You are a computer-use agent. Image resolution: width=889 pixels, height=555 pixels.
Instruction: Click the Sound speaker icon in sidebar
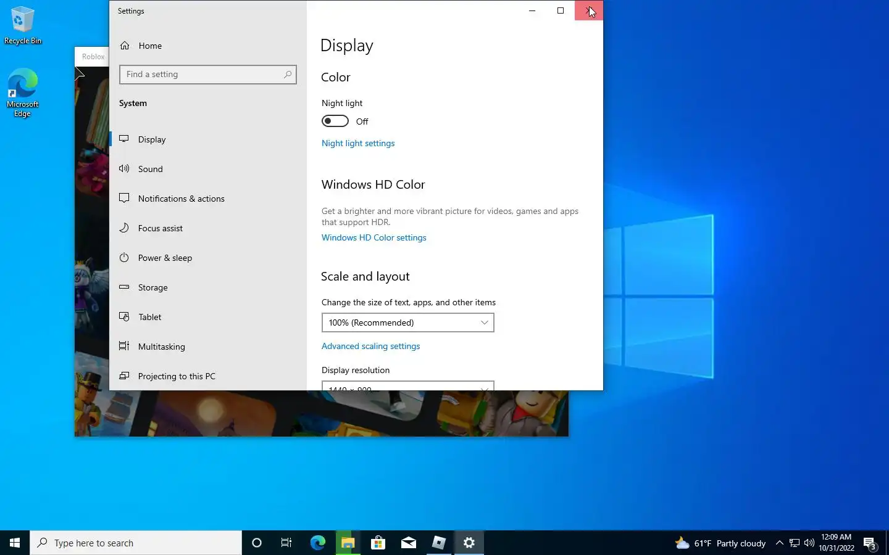124,168
